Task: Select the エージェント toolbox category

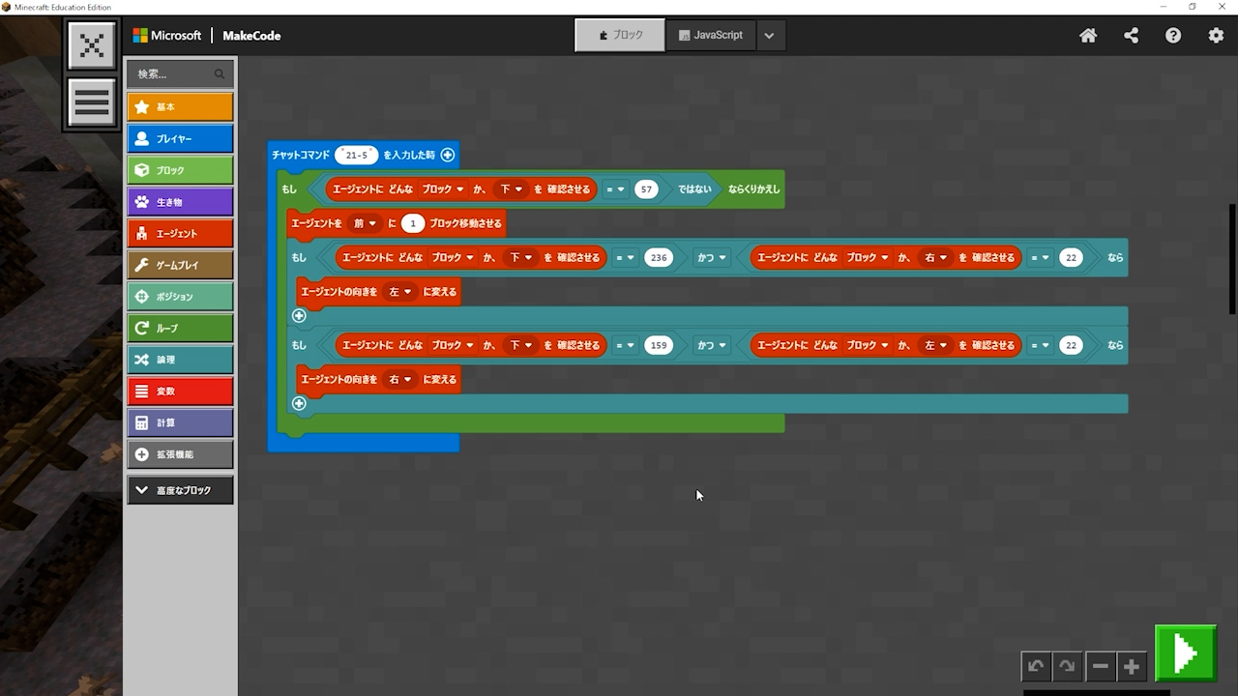Action: click(x=180, y=233)
